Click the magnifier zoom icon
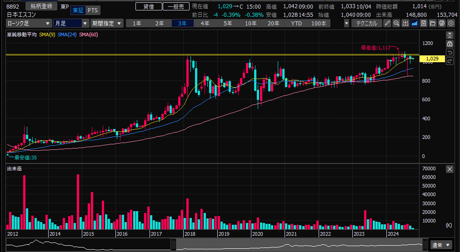This screenshot has height=252, width=460. pyautogui.click(x=396, y=23)
